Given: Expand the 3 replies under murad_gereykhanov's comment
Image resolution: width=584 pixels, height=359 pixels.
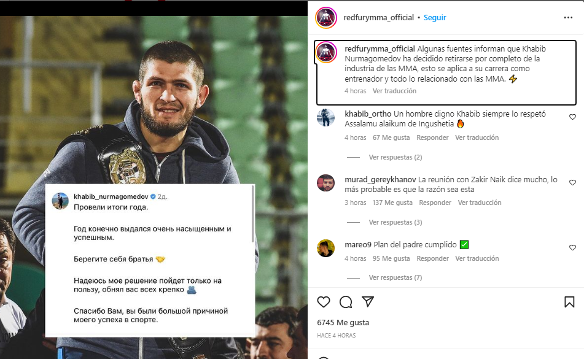Looking at the screenshot, I should pos(395,223).
